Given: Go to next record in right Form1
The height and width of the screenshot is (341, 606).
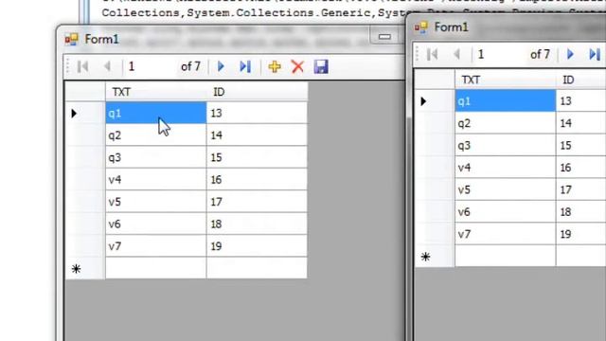Looking at the screenshot, I should [x=570, y=55].
